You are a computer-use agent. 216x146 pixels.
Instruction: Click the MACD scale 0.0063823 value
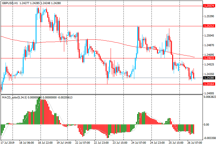(210, 97)
